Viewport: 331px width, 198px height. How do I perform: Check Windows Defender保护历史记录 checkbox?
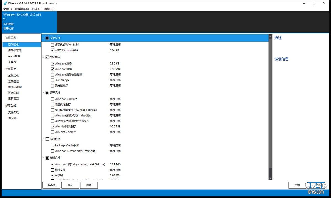coord(52,151)
